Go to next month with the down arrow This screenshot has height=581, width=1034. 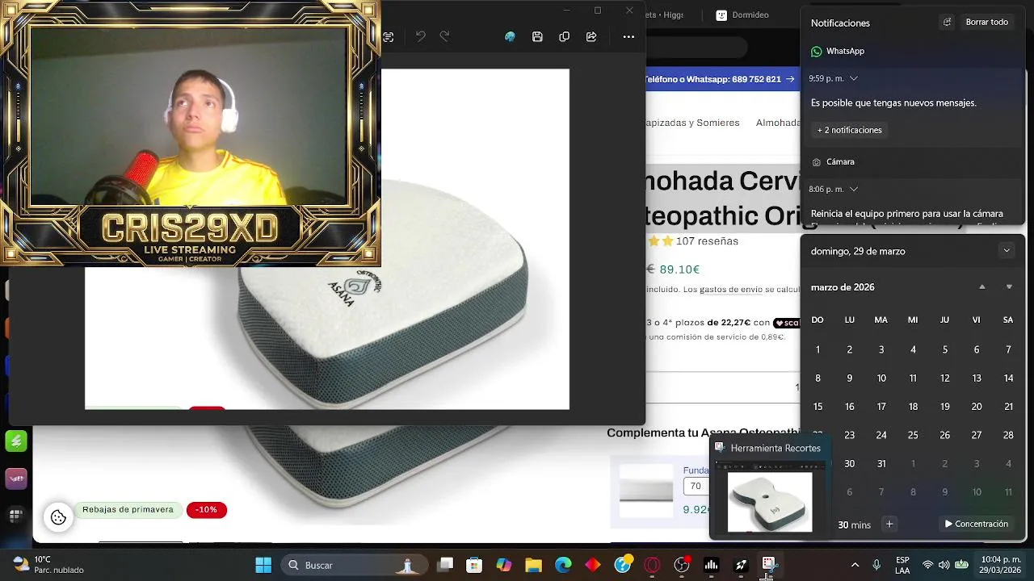coord(1009,287)
